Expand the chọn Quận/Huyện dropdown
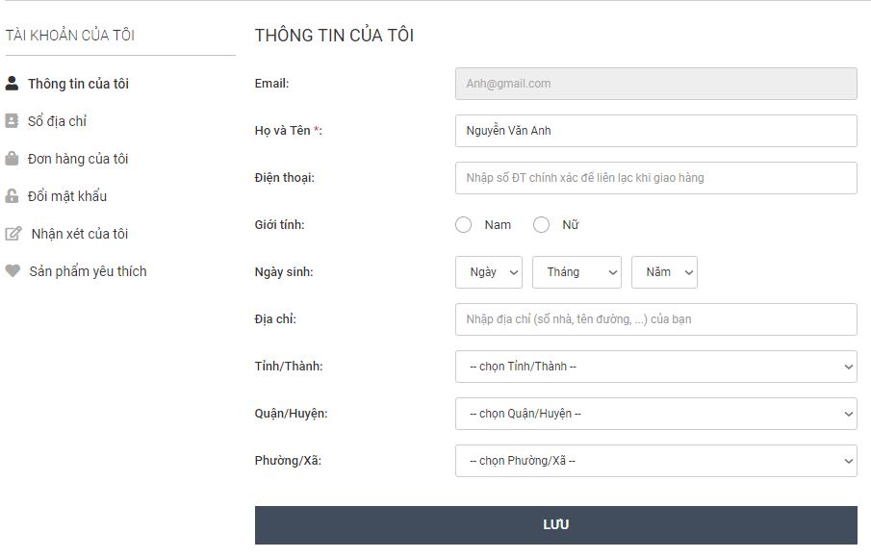The width and height of the screenshot is (871, 558). tap(656, 414)
